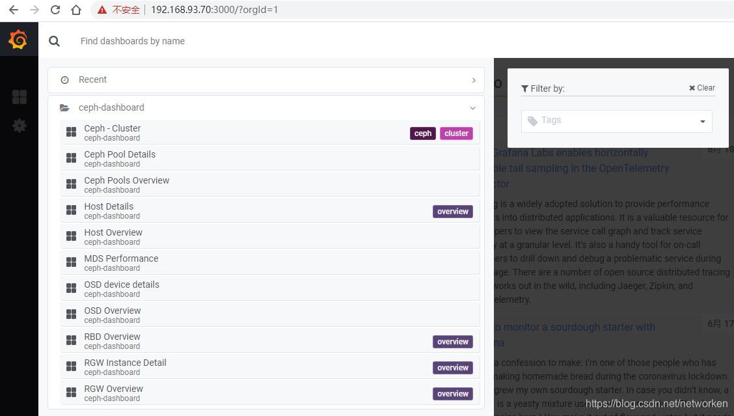This screenshot has width=734, height=416.
Task: Filter by the cluster tag
Action: pyautogui.click(x=456, y=133)
